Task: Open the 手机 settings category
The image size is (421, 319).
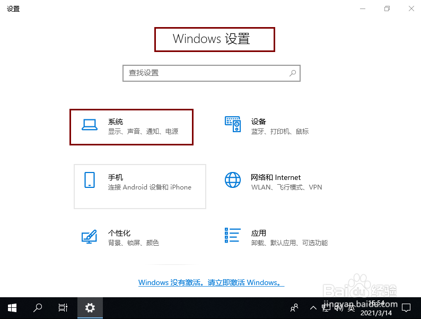Action: pyautogui.click(x=140, y=186)
